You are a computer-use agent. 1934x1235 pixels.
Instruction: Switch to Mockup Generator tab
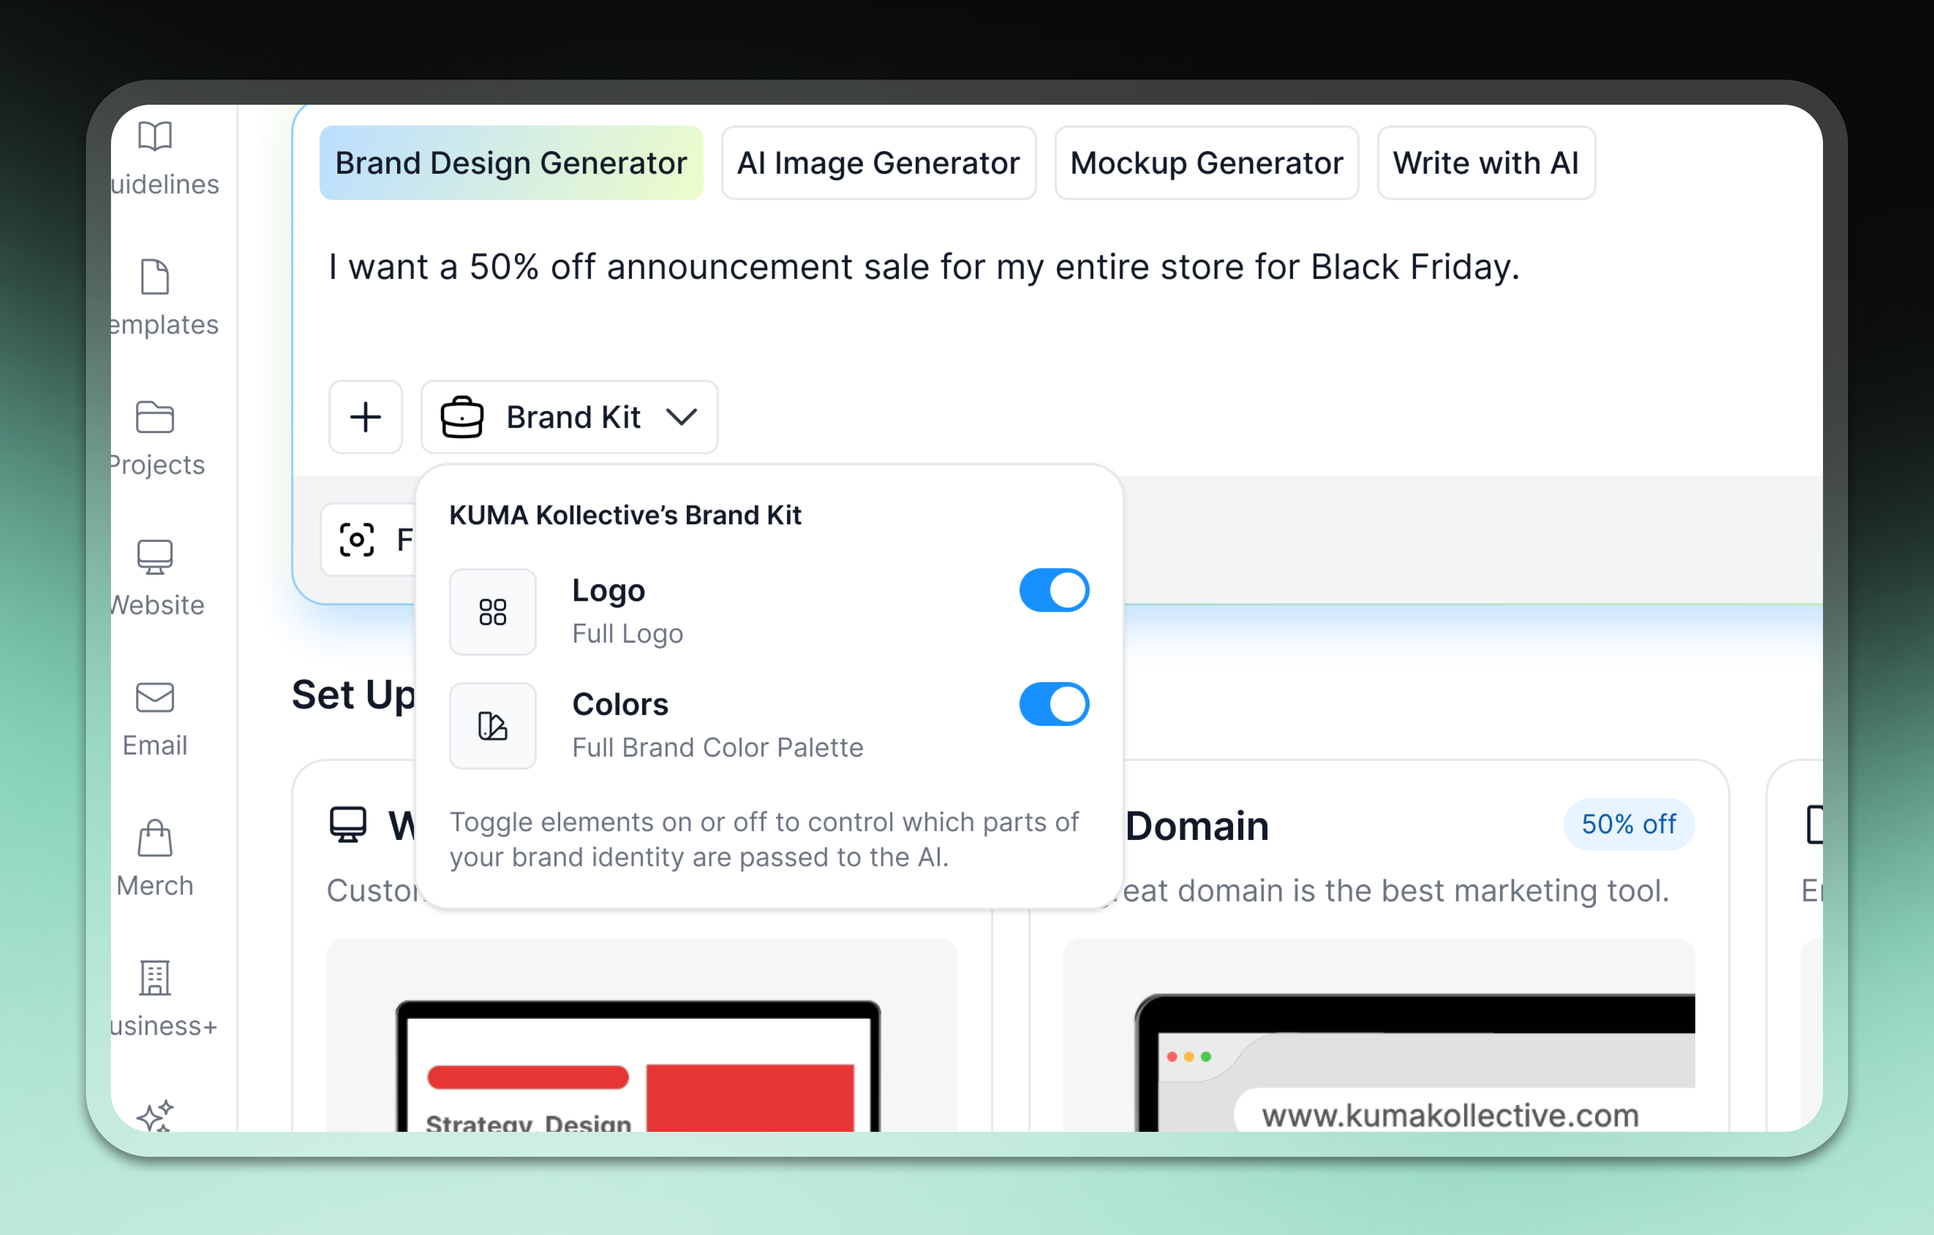tap(1206, 163)
